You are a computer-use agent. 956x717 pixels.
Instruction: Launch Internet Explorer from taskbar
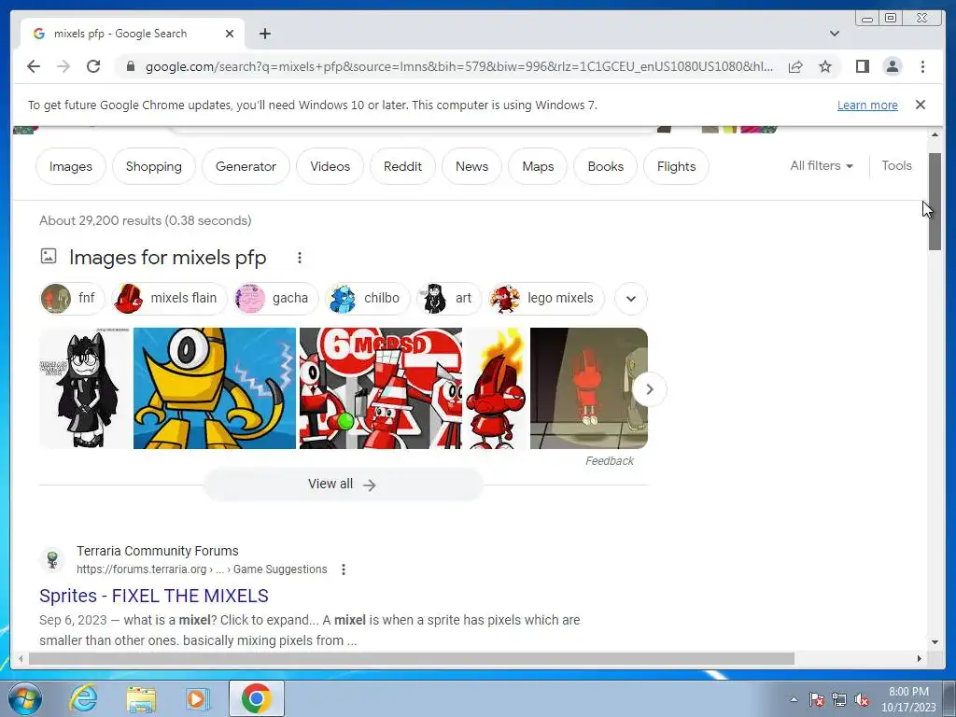tap(83, 698)
